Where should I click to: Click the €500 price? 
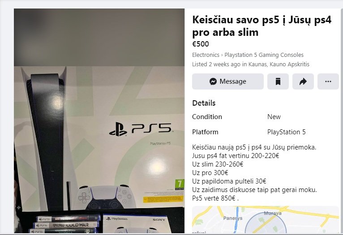[201, 44]
